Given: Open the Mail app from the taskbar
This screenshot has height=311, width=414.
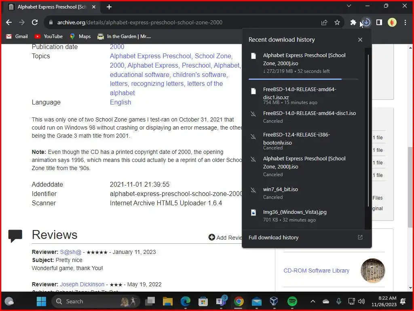Looking at the screenshot, I should click(x=256, y=301).
